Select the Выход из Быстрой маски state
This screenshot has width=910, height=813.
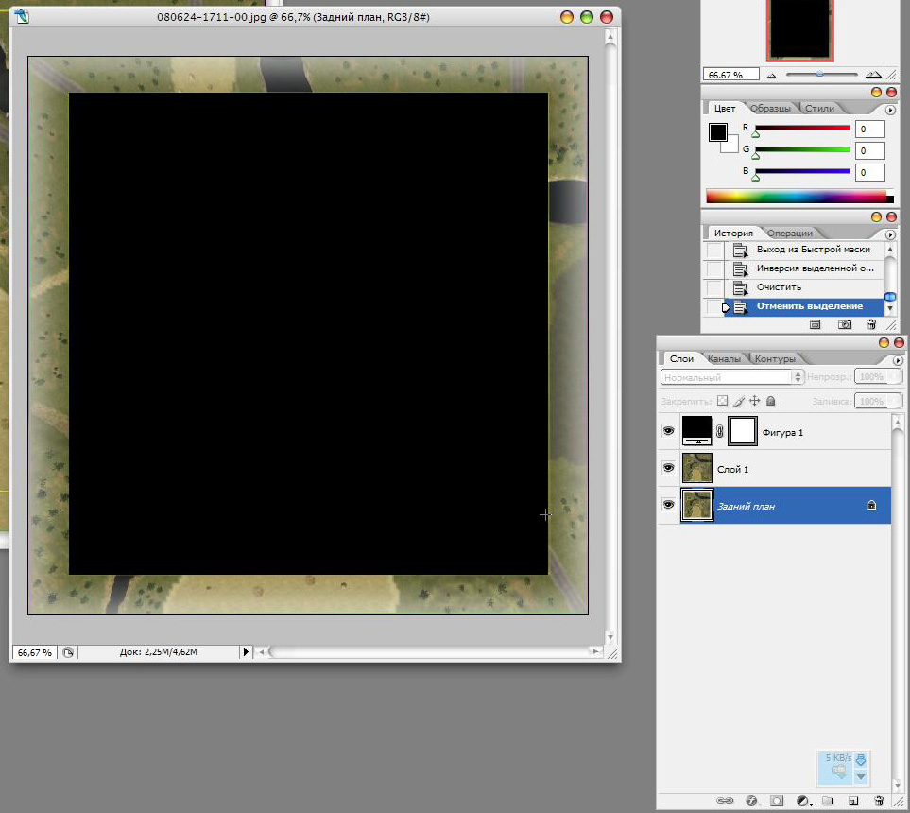813,250
